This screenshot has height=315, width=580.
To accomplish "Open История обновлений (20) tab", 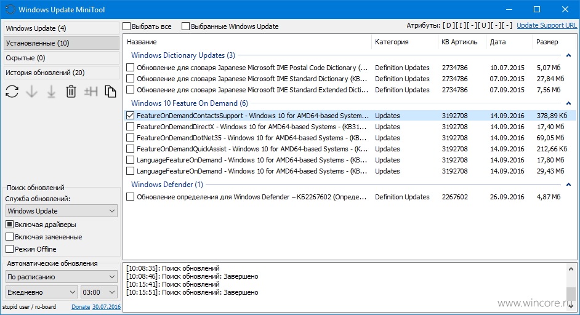I will tap(62, 73).
